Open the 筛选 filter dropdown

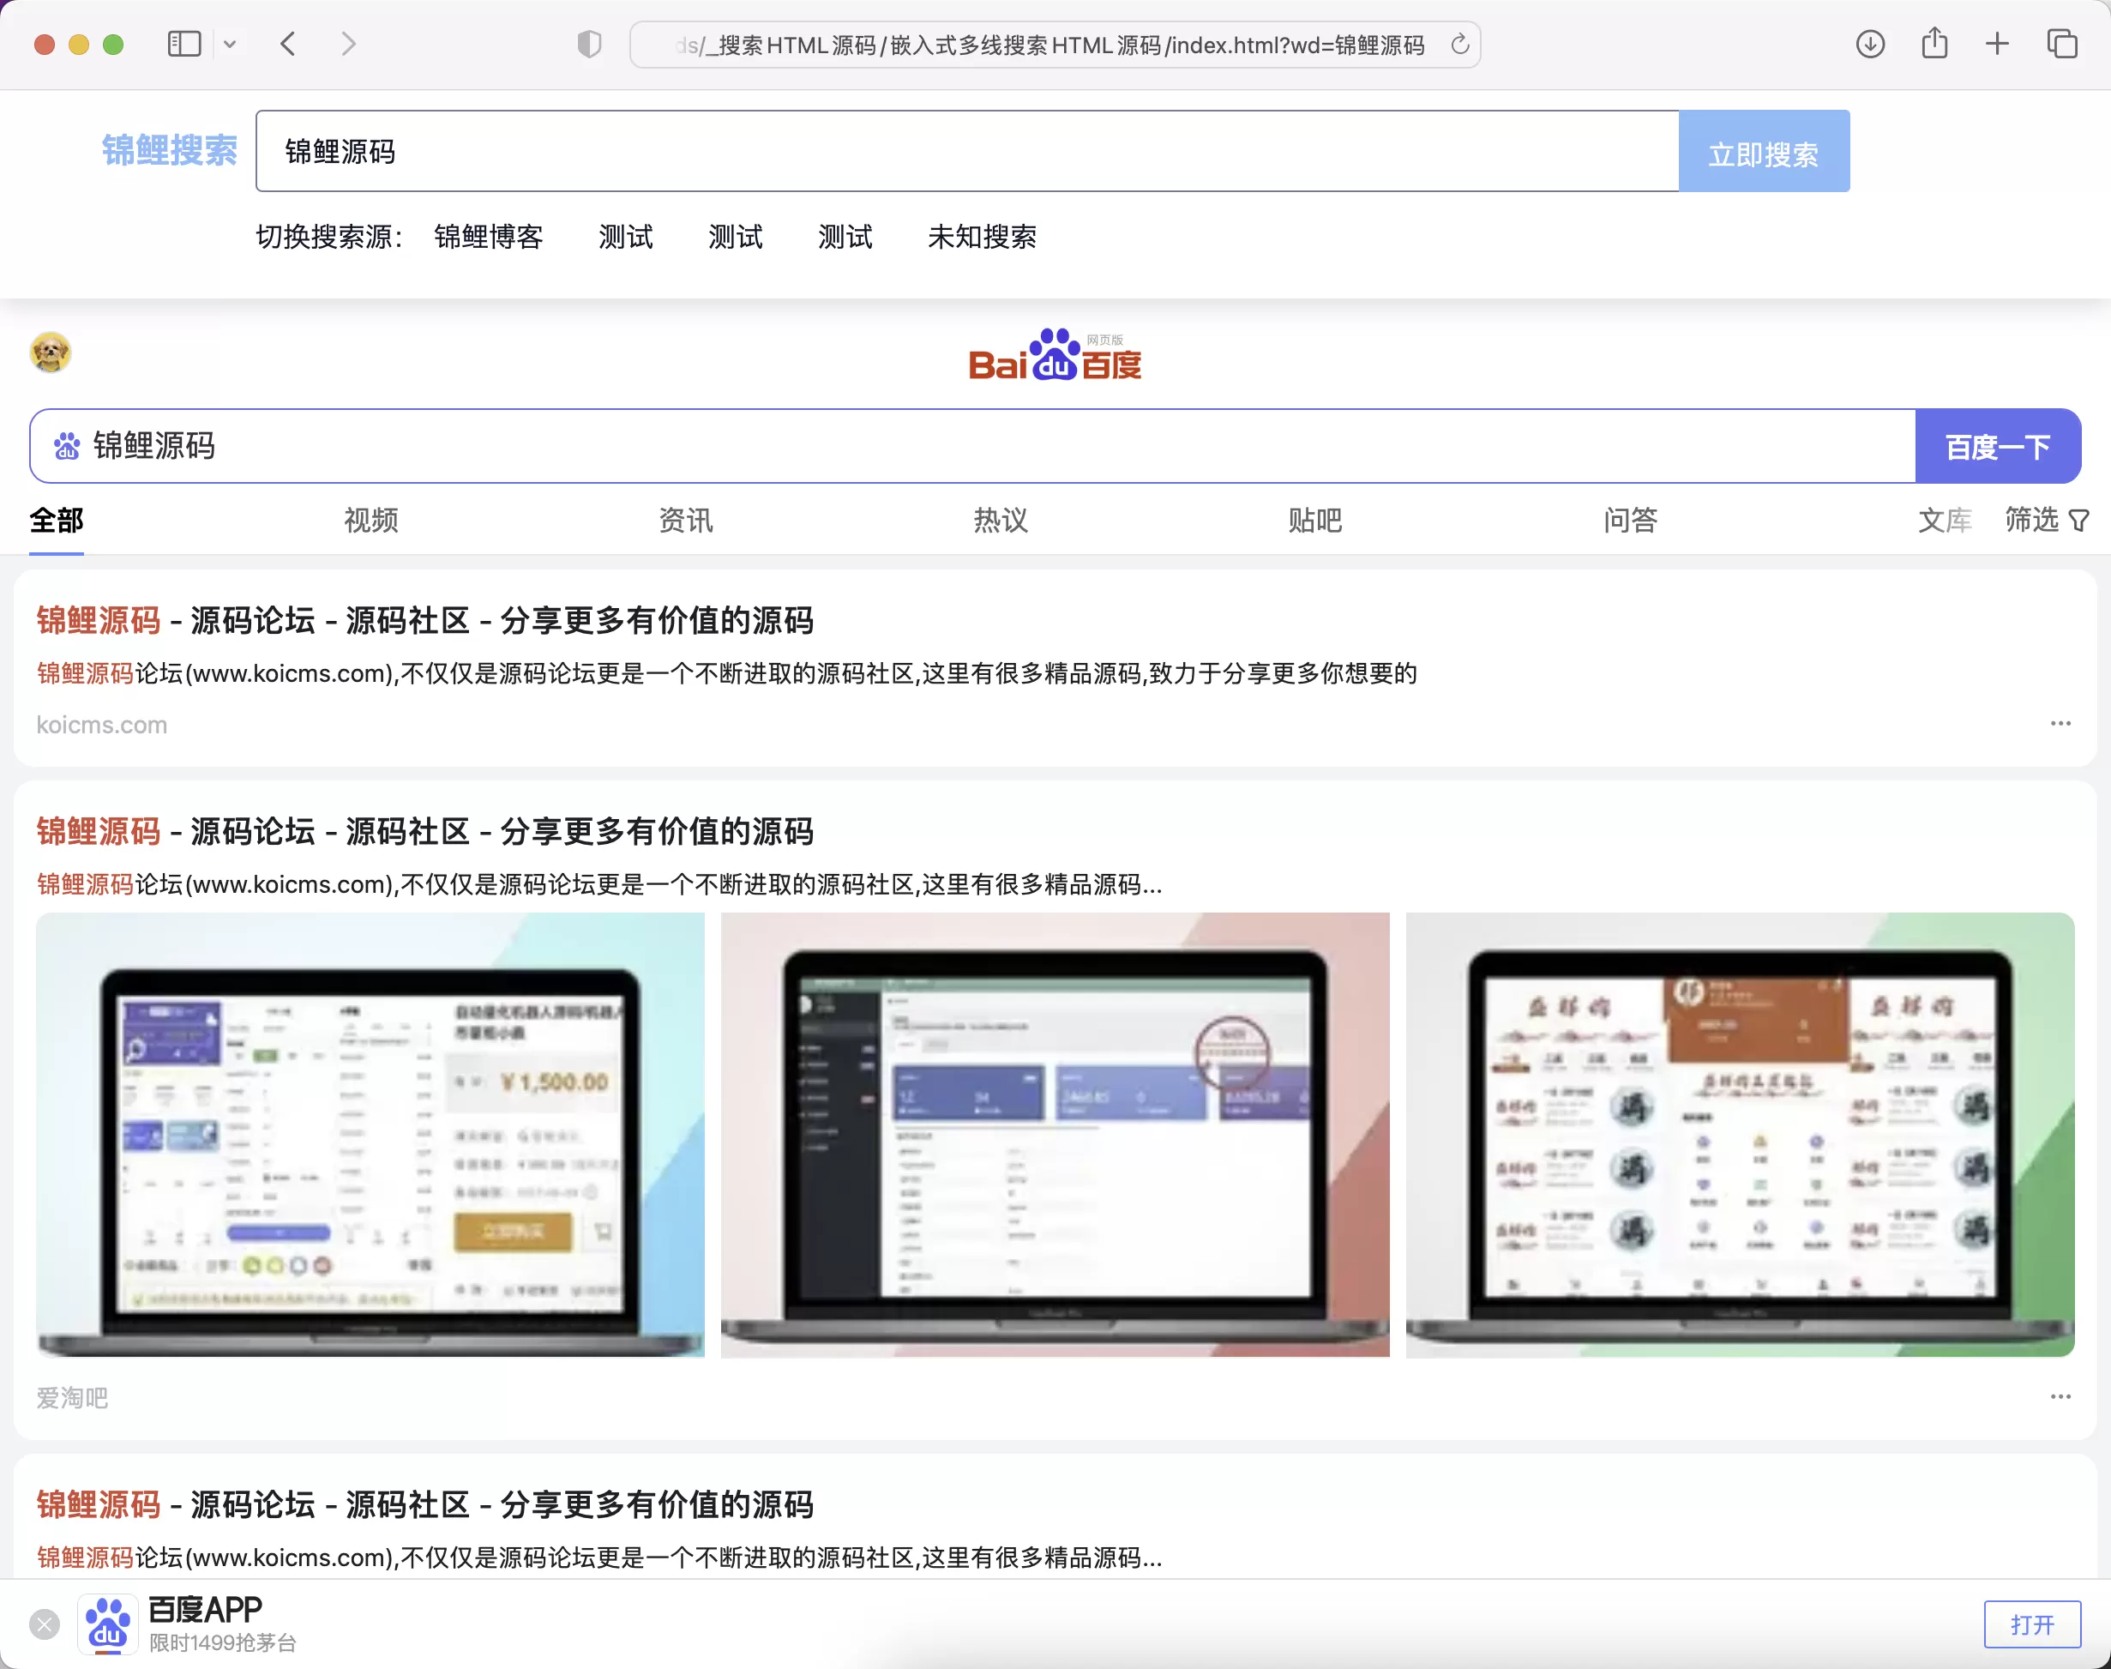[2047, 520]
